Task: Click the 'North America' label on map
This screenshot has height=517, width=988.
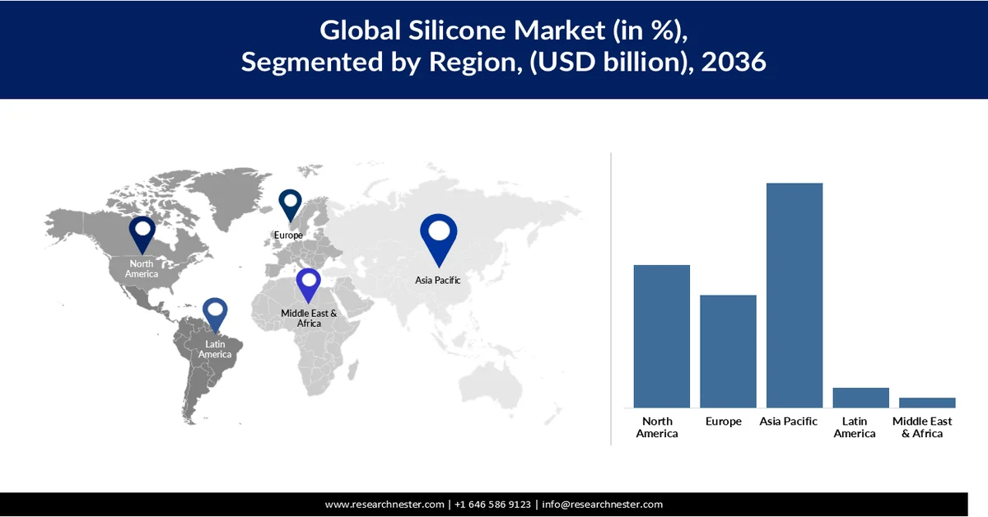Action: pyautogui.click(x=142, y=268)
